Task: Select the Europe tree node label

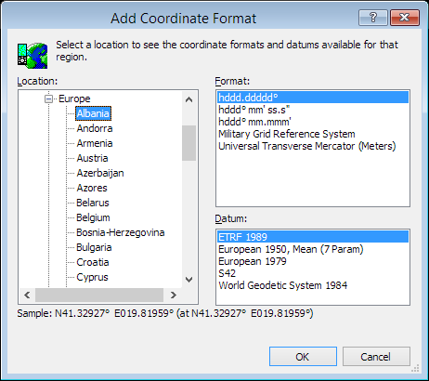Action: point(74,99)
